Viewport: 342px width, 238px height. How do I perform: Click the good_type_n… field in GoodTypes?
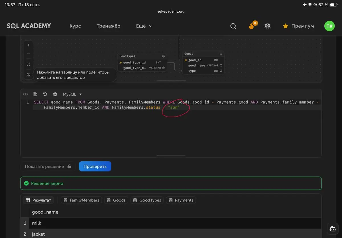142,68
